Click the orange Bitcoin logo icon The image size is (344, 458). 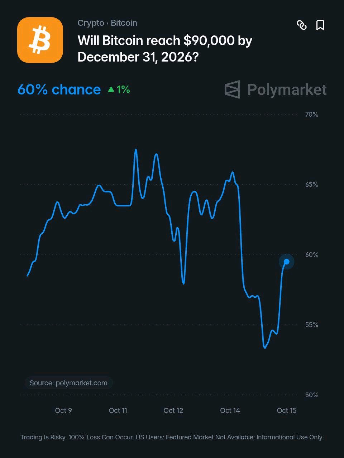tap(40, 40)
